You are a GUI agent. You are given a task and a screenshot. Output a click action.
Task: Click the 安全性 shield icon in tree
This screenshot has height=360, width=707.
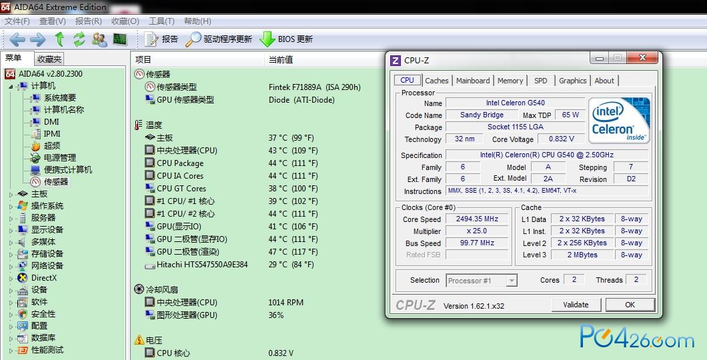click(x=23, y=314)
